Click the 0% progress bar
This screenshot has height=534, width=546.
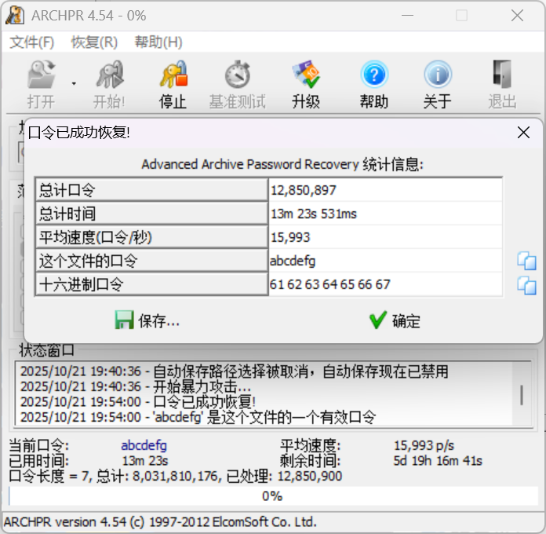[273, 496]
